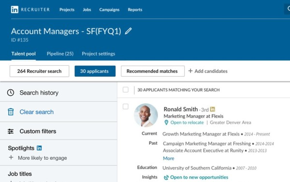Click the Spotlights heading
Image resolution: width=290 pixels, height=182 pixels.
[x=21, y=148]
